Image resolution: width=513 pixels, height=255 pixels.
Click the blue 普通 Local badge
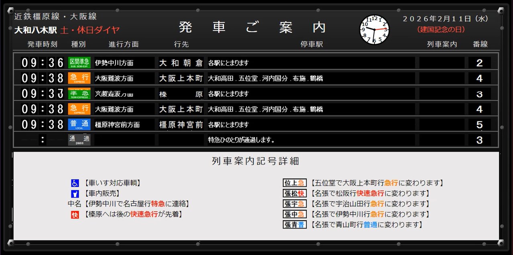[79, 124]
